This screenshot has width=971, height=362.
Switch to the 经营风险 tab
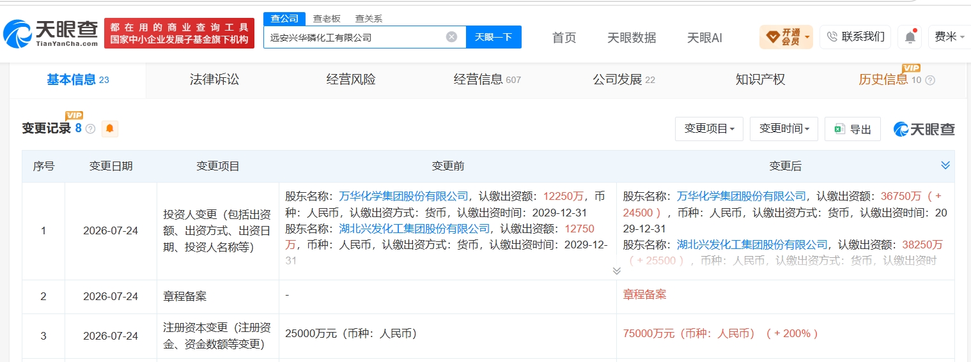351,80
